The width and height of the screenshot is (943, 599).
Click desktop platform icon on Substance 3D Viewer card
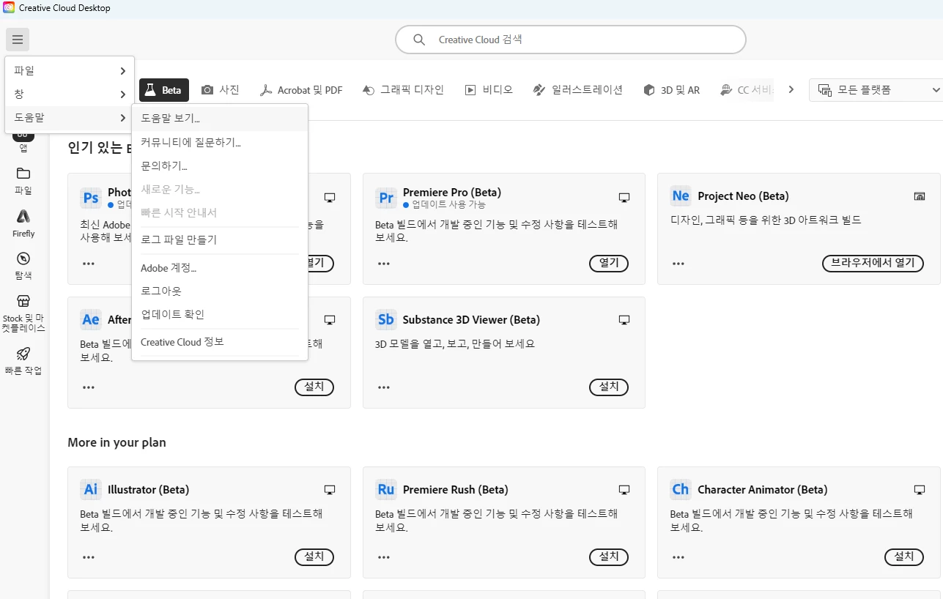tap(624, 320)
